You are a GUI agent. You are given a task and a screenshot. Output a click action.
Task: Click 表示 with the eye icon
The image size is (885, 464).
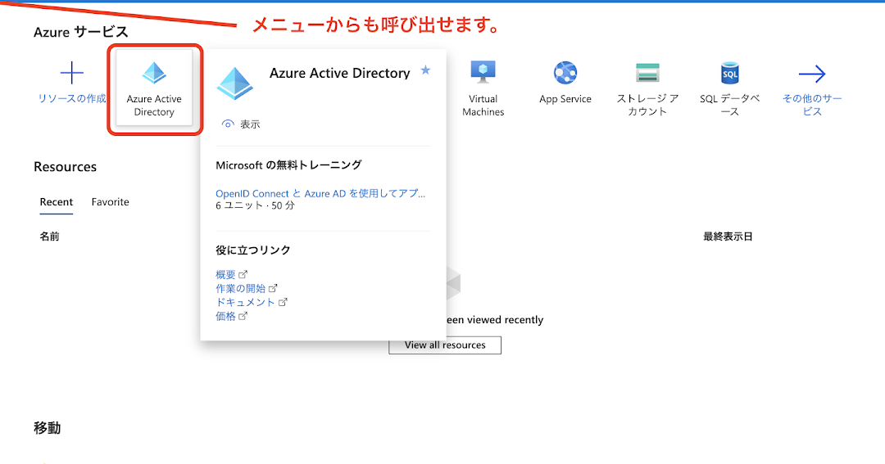click(x=241, y=124)
